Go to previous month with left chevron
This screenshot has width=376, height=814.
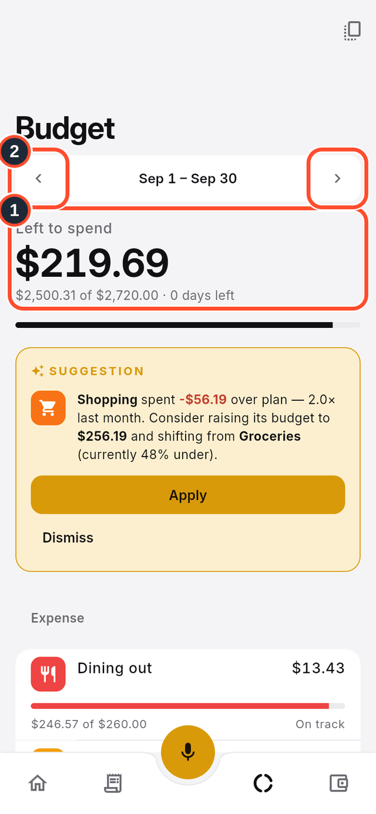click(x=39, y=178)
